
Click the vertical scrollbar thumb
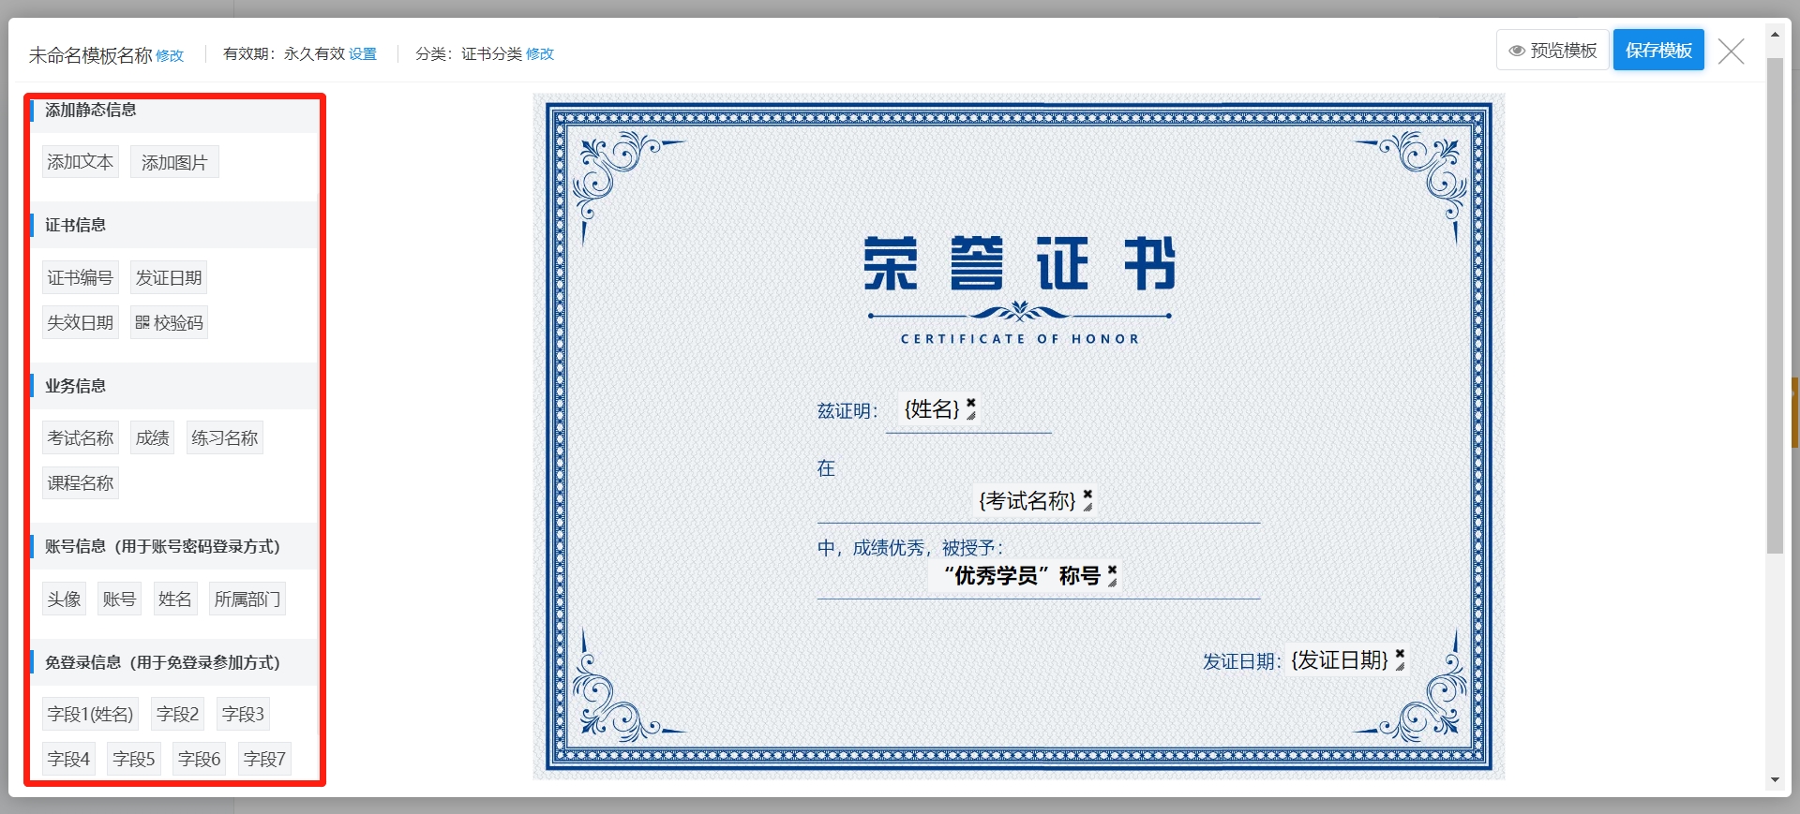[1774, 300]
